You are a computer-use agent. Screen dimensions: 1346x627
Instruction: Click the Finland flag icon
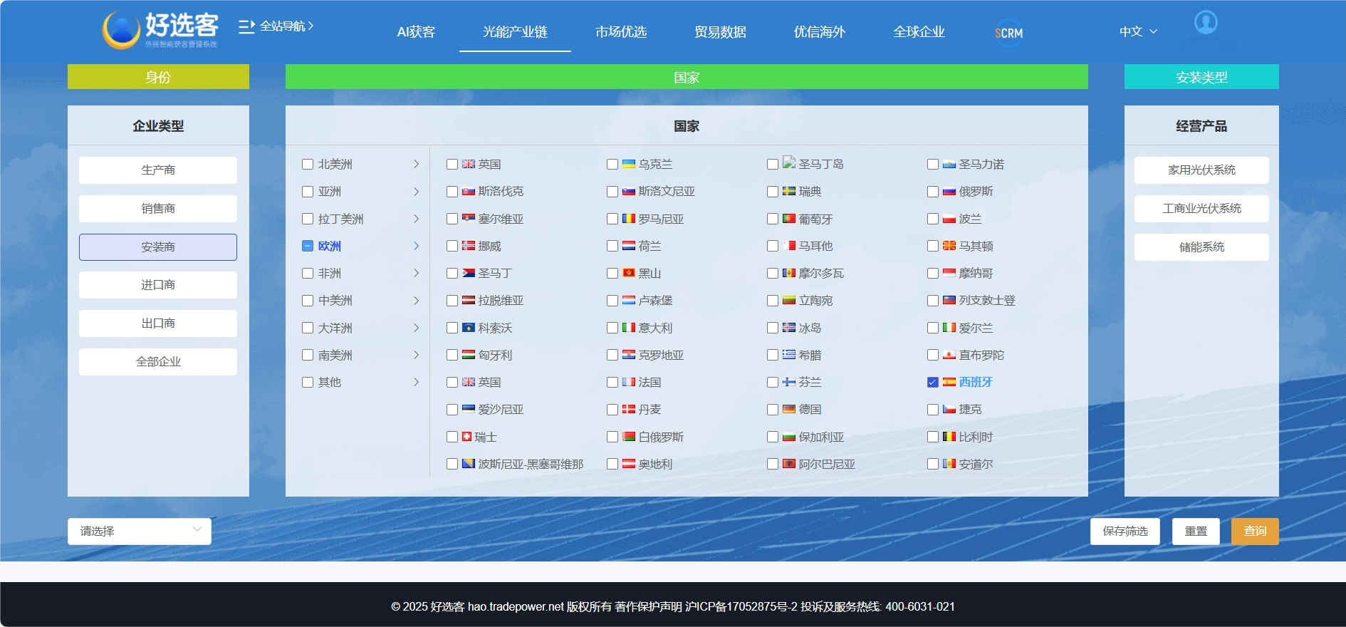click(789, 382)
